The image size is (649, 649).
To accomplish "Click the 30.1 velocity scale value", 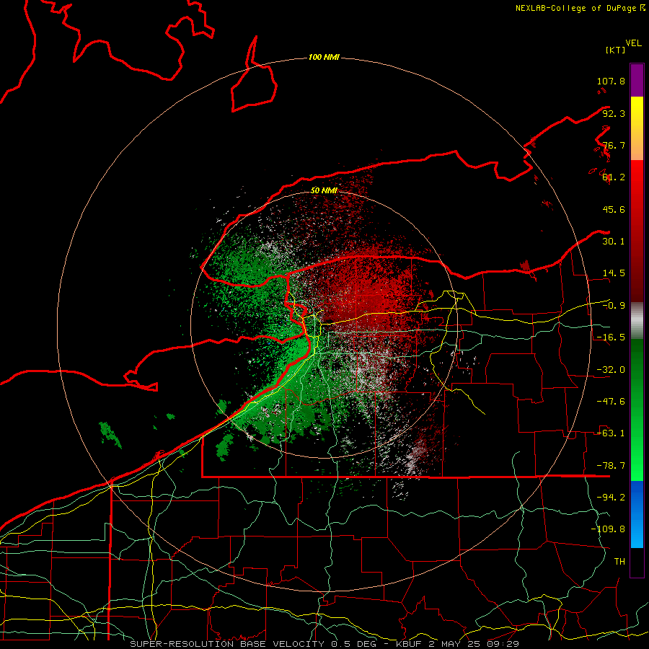I will point(614,242).
